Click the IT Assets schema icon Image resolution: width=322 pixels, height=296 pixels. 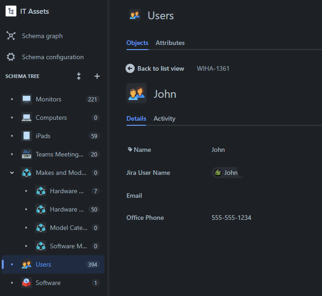tap(11, 11)
